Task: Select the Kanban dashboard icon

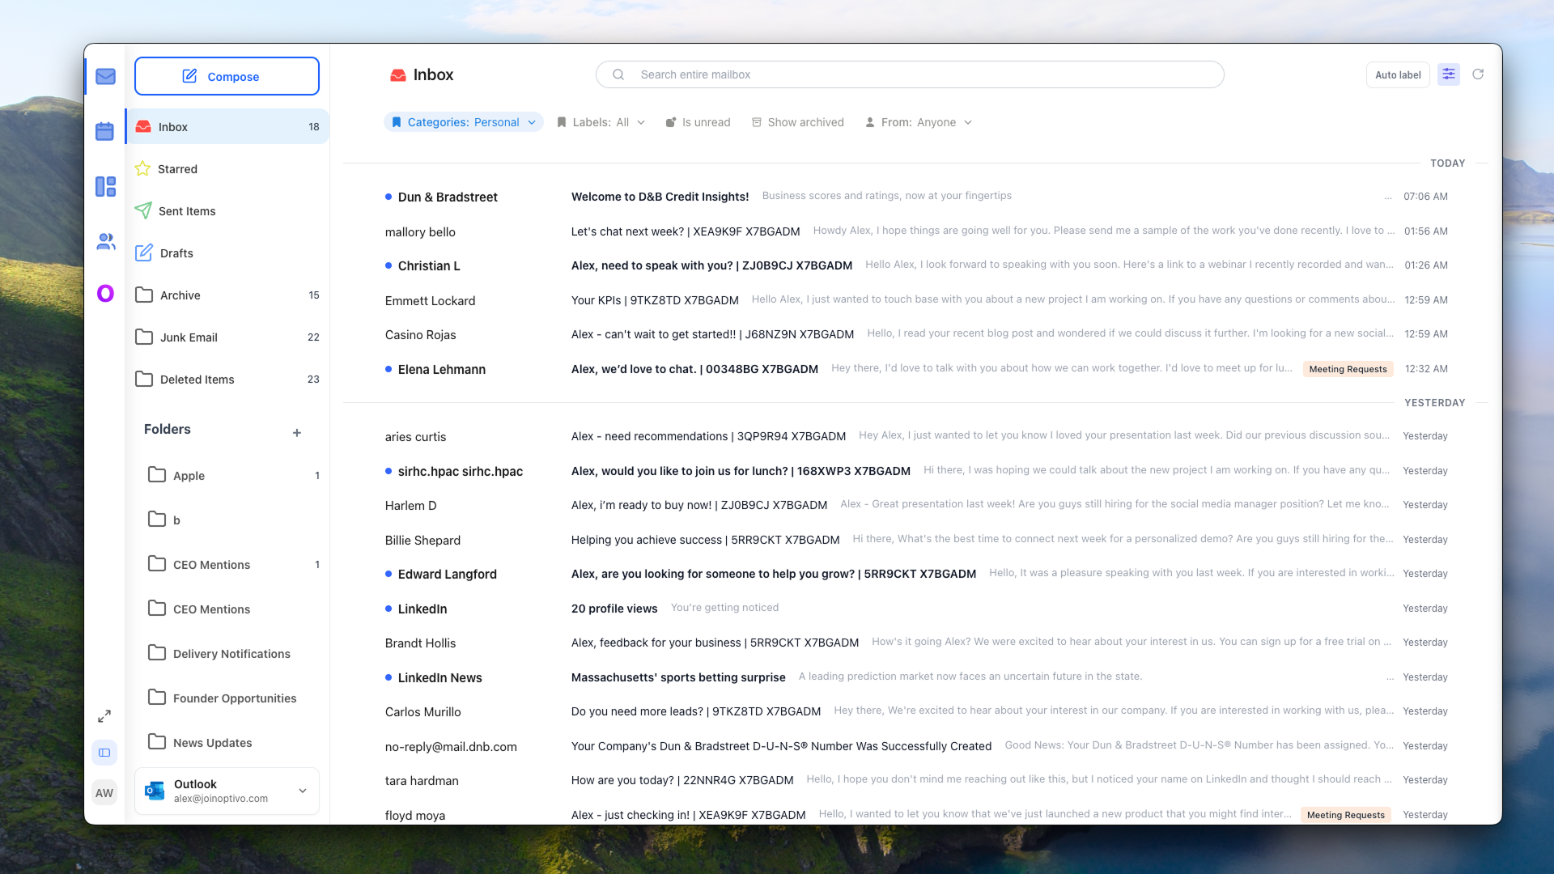Action: pyautogui.click(x=104, y=186)
